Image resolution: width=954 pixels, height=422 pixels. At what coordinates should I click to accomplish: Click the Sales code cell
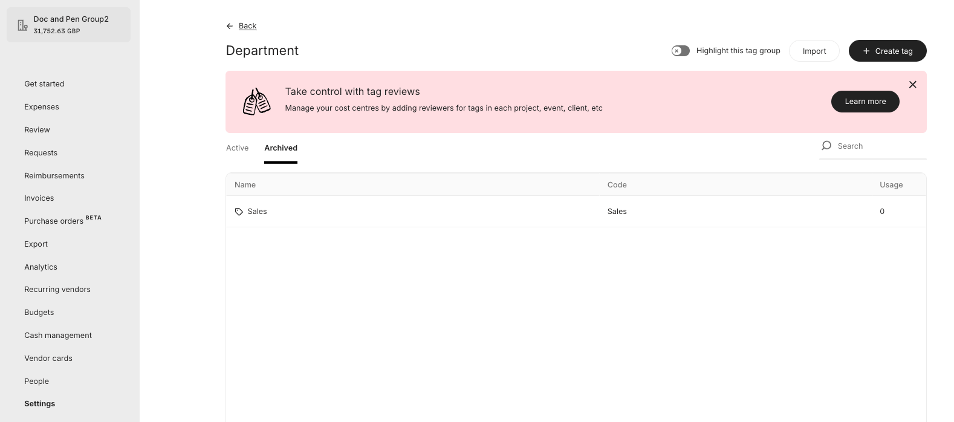pos(617,212)
